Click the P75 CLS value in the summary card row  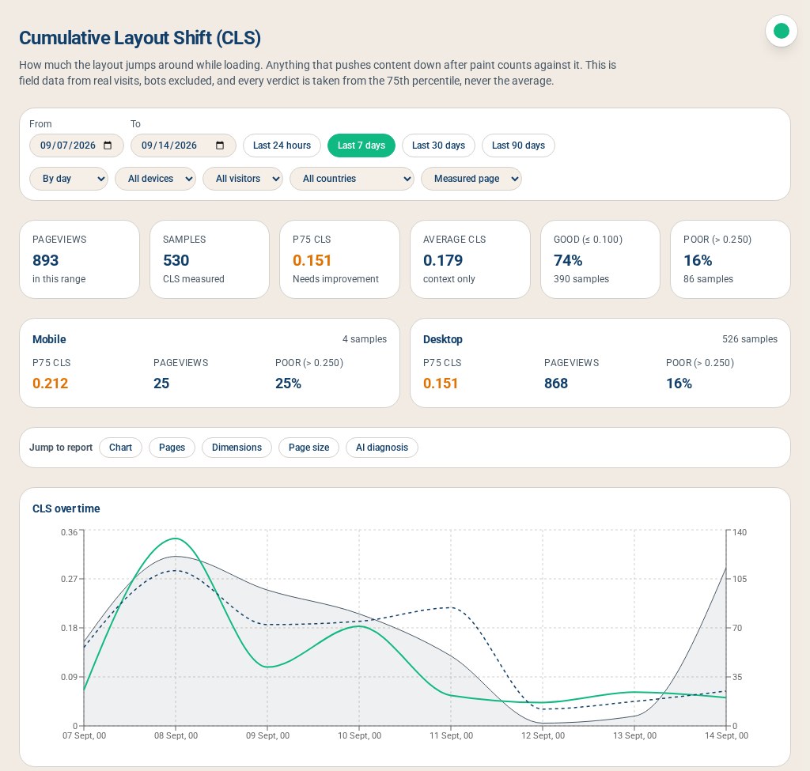coord(312,260)
